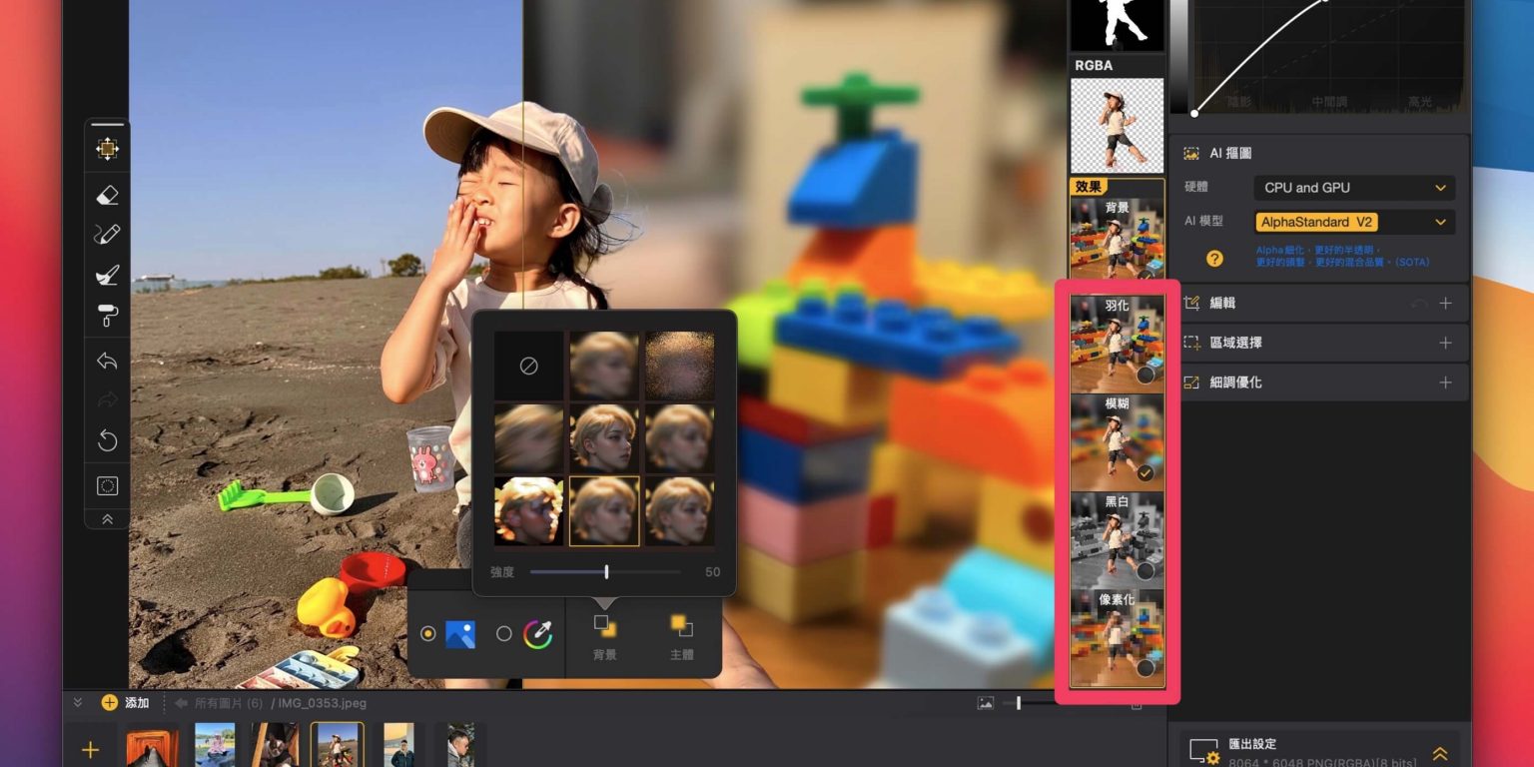Select the move/transform tool
The image size is (1534, 767).
point(107,149)
